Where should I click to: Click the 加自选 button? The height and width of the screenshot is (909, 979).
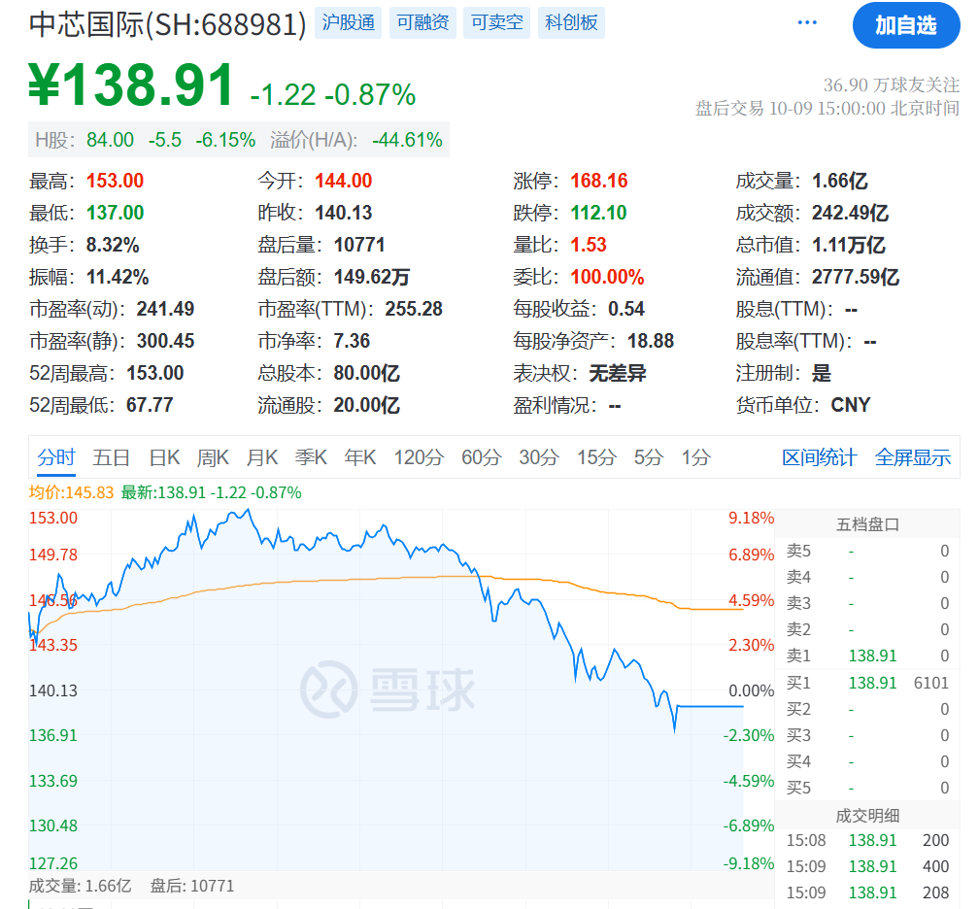(905, 25)
